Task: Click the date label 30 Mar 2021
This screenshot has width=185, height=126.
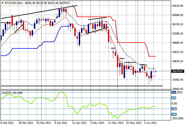Action: point(44,123)
